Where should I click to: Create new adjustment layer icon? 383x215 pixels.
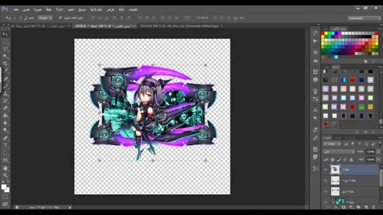(351, 207)
